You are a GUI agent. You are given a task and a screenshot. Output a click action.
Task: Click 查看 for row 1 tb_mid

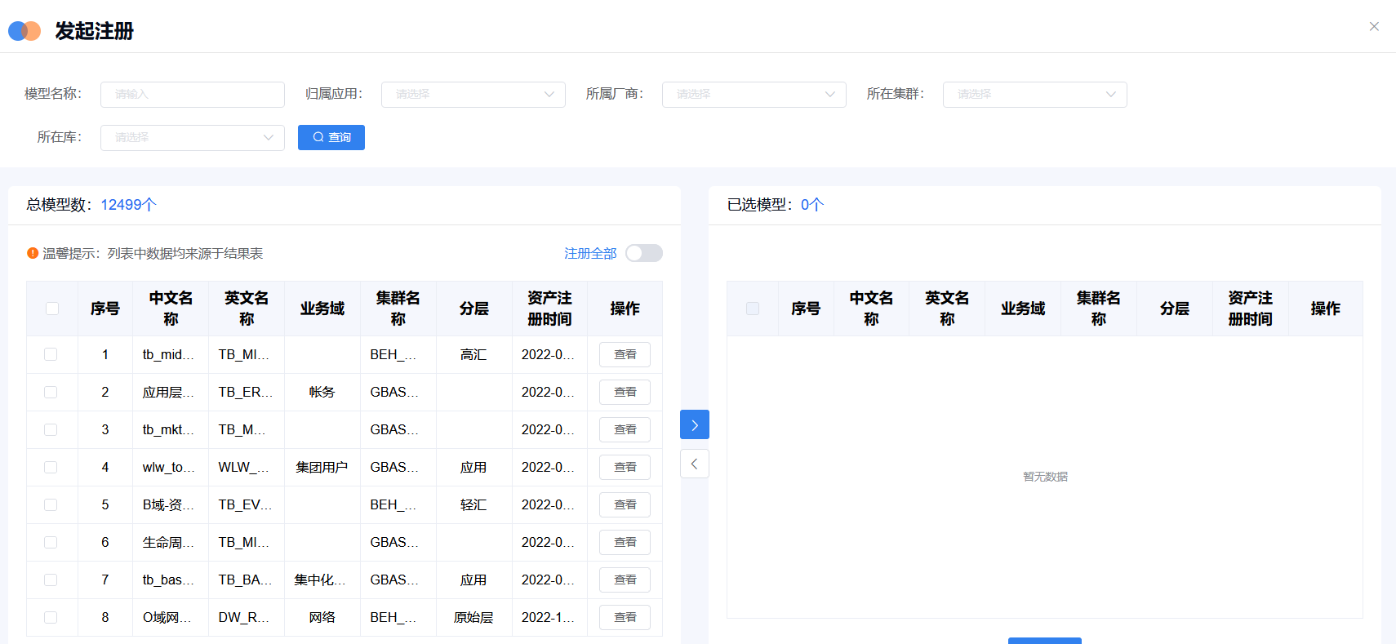click(625, 354)
